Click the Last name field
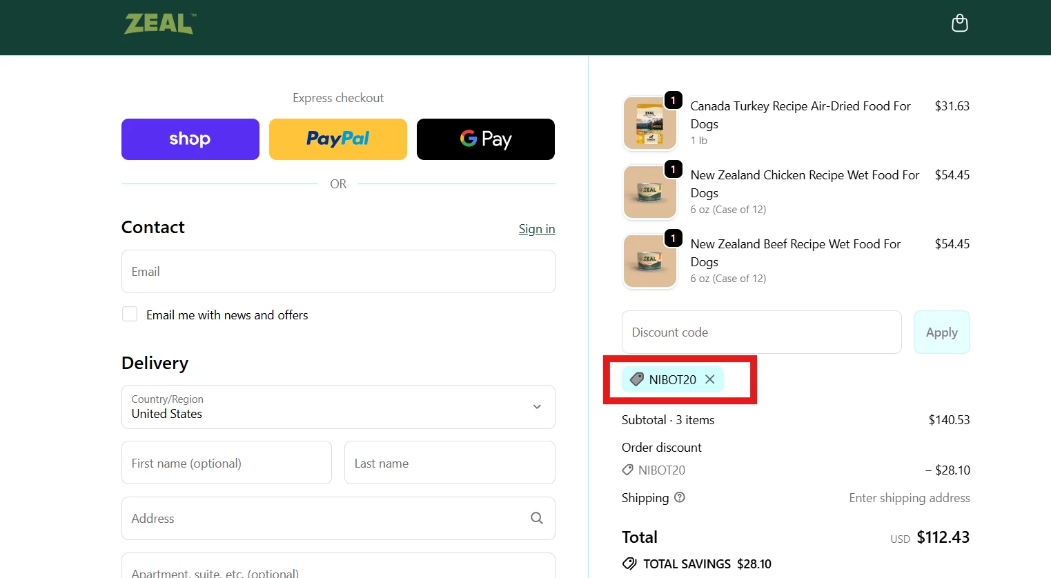 point(449,462)
